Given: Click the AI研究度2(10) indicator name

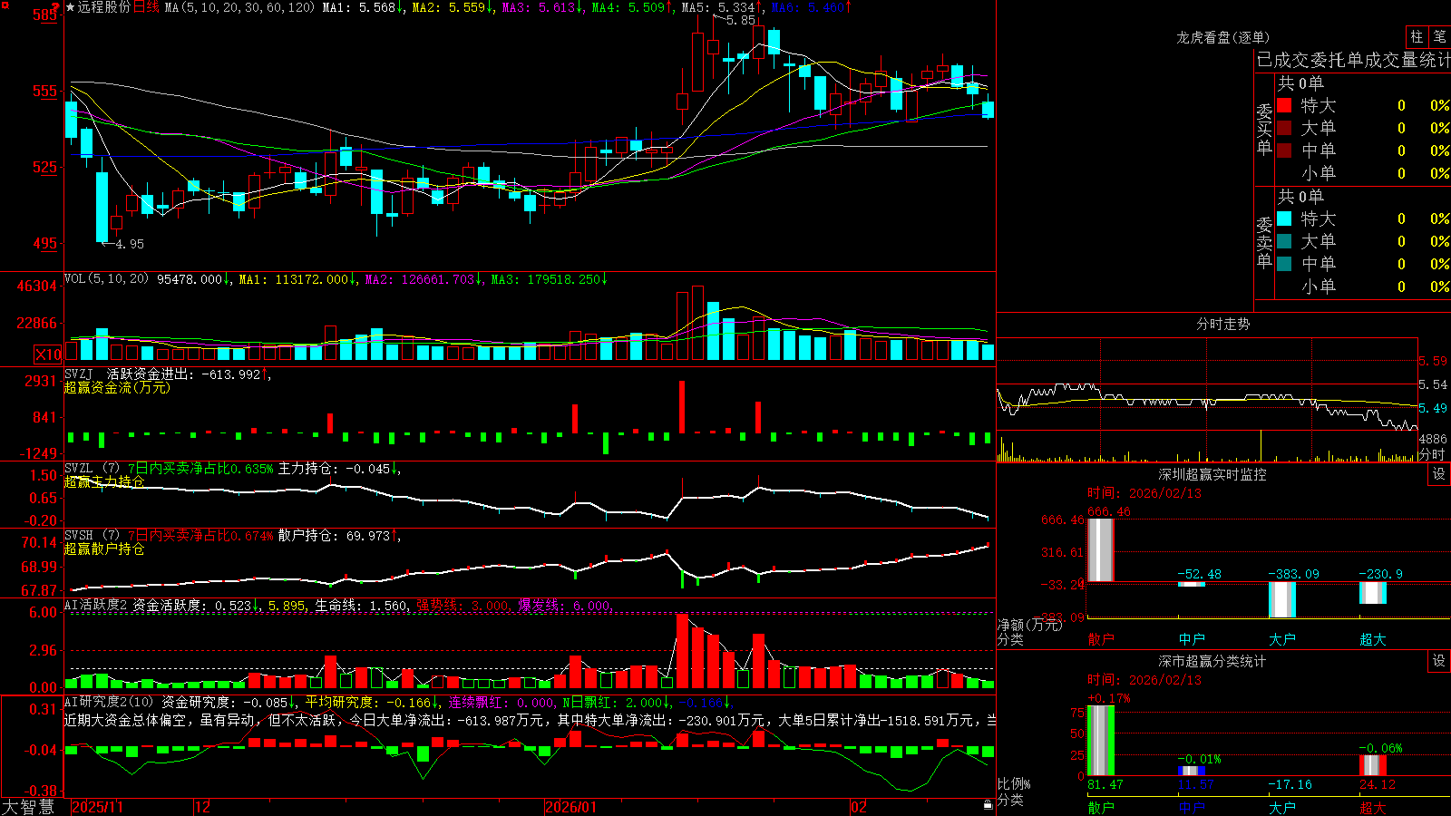Looking at the screenshot, I should [x=110, y=702].
